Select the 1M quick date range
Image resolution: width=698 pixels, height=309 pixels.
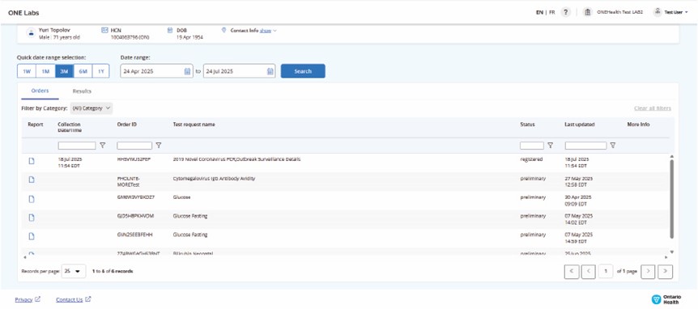45,71
